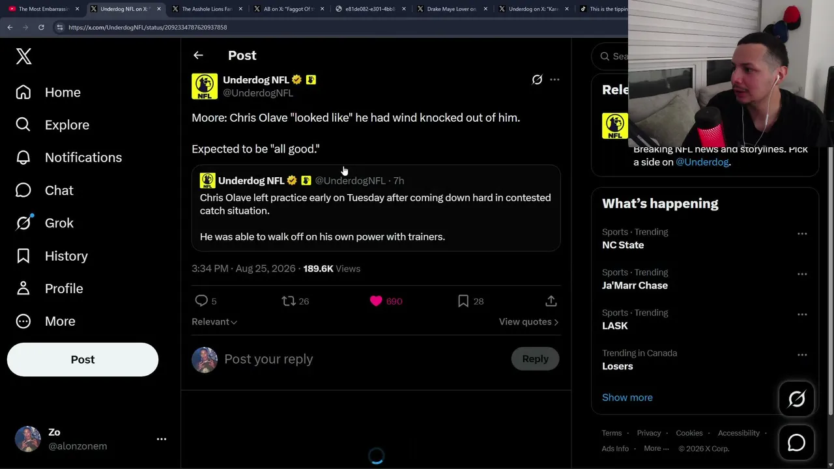The height and width of the screenshot is (469, 834).
Task: Toggle the bookmark icon on the post
Action: point(463,301)
